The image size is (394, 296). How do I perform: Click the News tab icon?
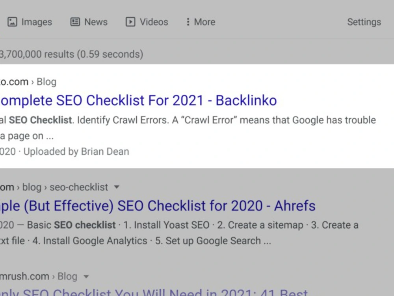(75, 22)
